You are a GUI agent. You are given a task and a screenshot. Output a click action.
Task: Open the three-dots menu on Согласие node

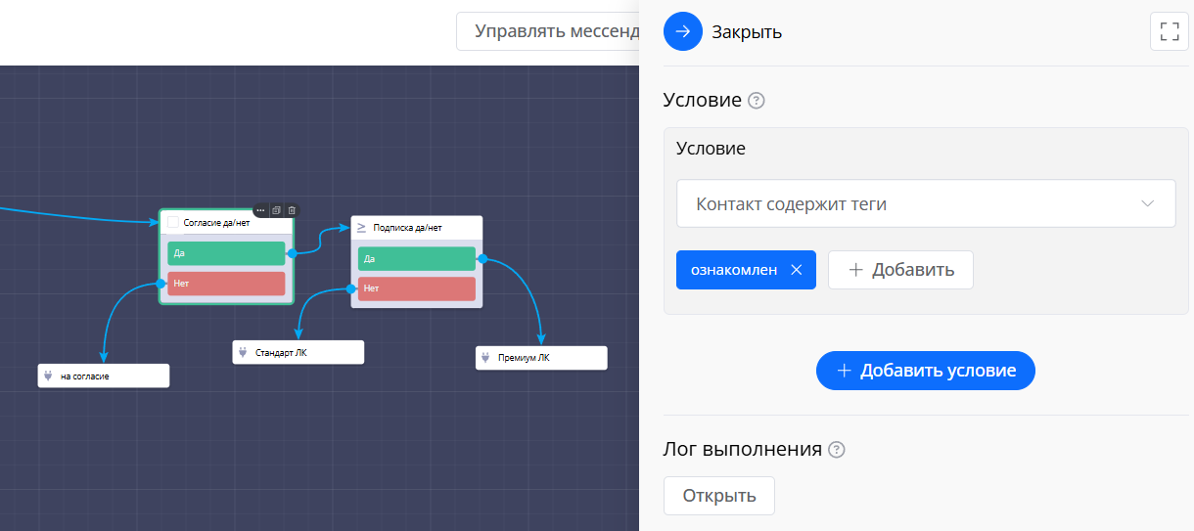coord(261,210)
